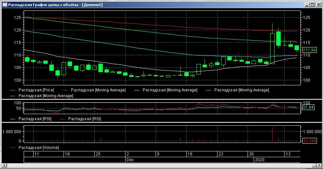Click the horizontal scrollbar left arrow

(4, 165)
